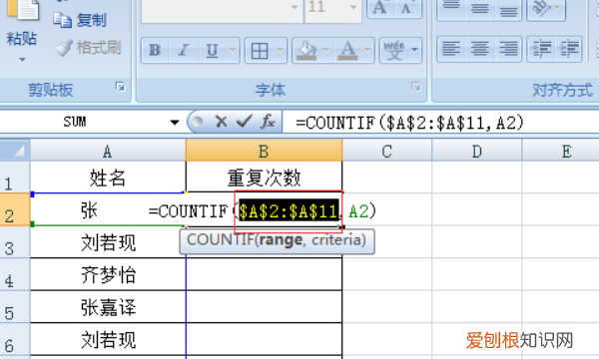599x359 pixels.
Task: Click the Copy (复制) button
Action: tap(80, 20)
